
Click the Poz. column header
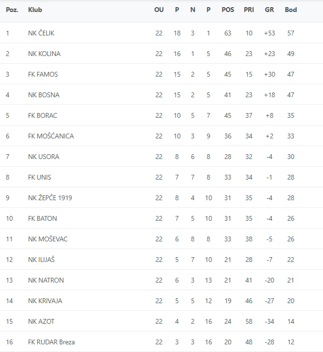click(12, 10)
